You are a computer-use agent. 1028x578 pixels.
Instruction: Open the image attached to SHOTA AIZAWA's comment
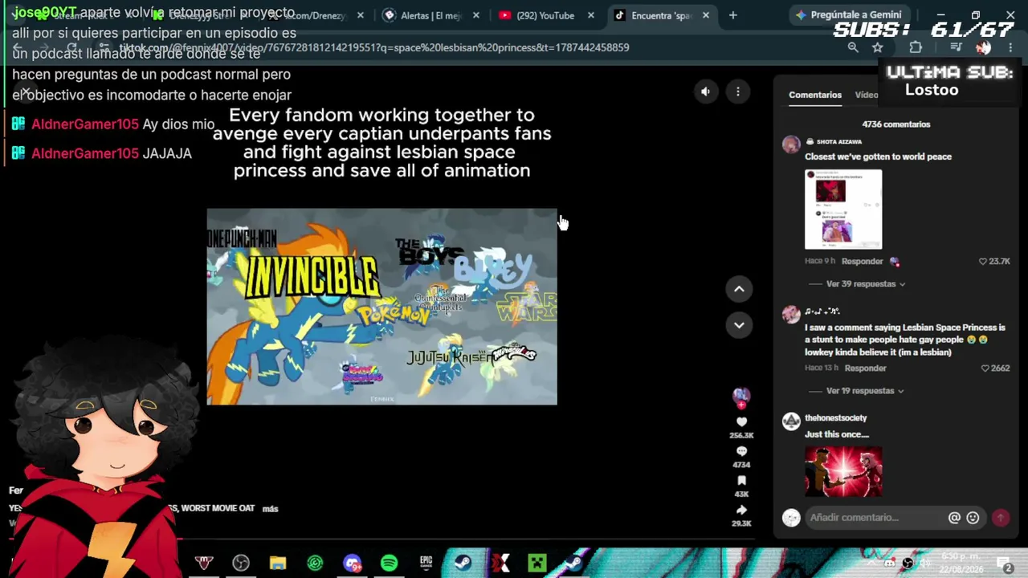pos(843,210)
